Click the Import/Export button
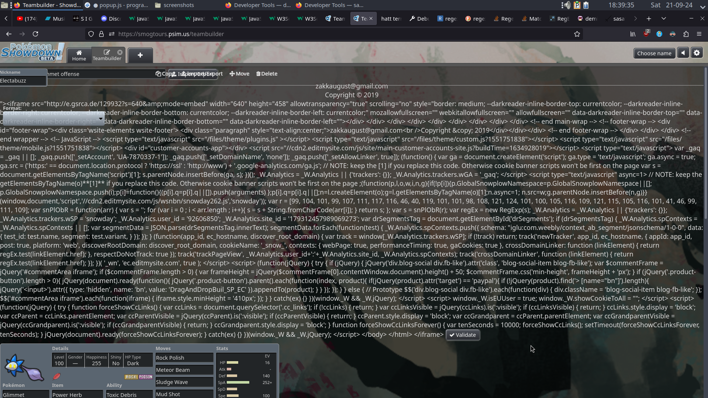The image size is (708, 398). (x=193, y=74)
